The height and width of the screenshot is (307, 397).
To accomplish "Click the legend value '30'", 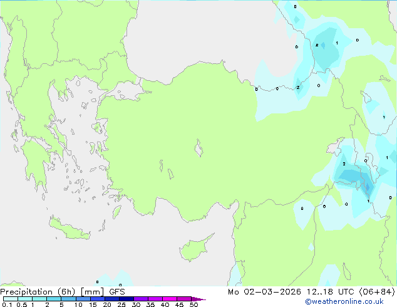I will (136, 304).
